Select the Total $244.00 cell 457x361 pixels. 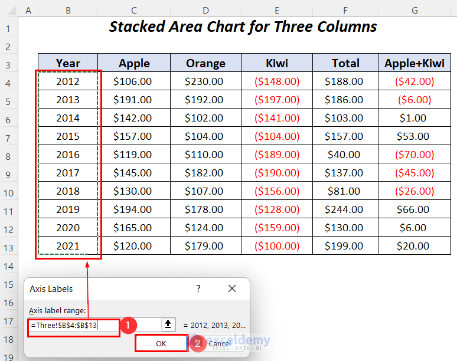[x=345, y=209]
